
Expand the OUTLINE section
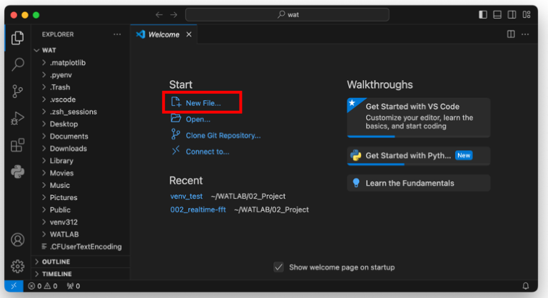point(56,262)
